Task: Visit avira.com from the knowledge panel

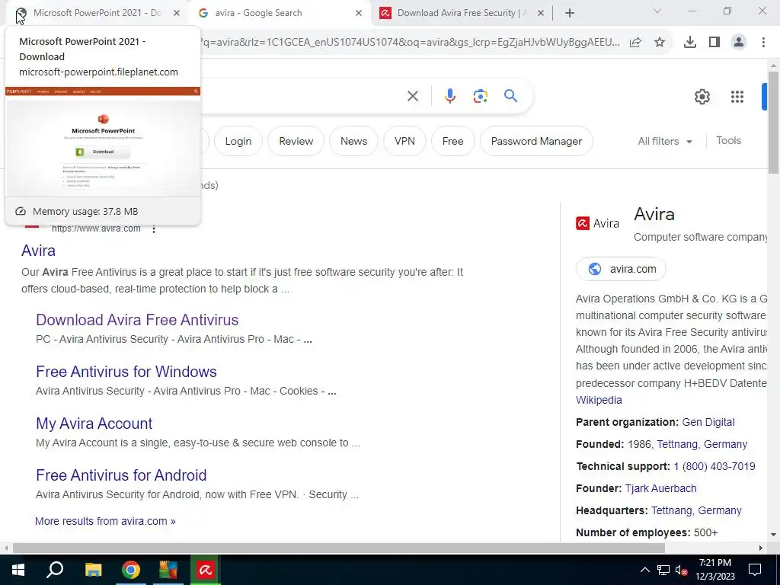Action: pos(621,269)
